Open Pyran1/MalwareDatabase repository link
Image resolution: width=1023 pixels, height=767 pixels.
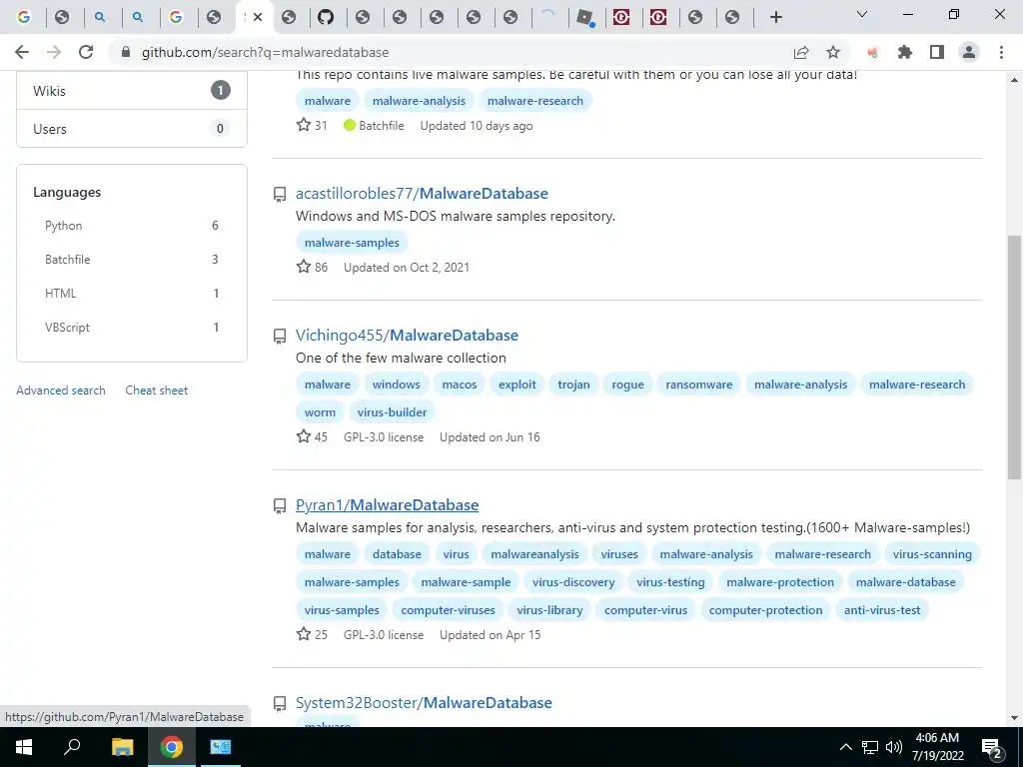point(387,504)
